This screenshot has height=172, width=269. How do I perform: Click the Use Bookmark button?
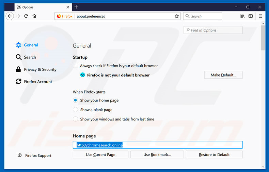[157, 155]
